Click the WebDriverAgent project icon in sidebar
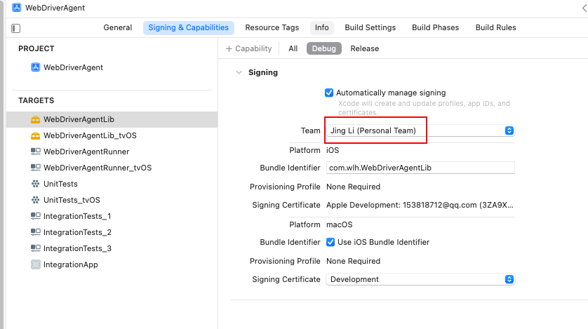Image resolution: width=588 pixels, height=329 pixels. (36, 67)
